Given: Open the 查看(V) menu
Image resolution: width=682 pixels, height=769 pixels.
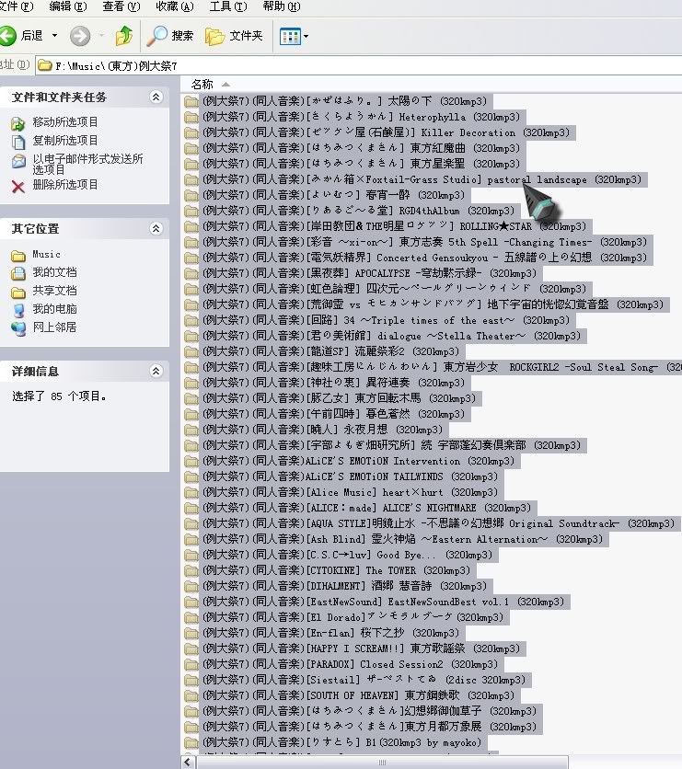Looking at the screenshot, I should tap(121, 6).
